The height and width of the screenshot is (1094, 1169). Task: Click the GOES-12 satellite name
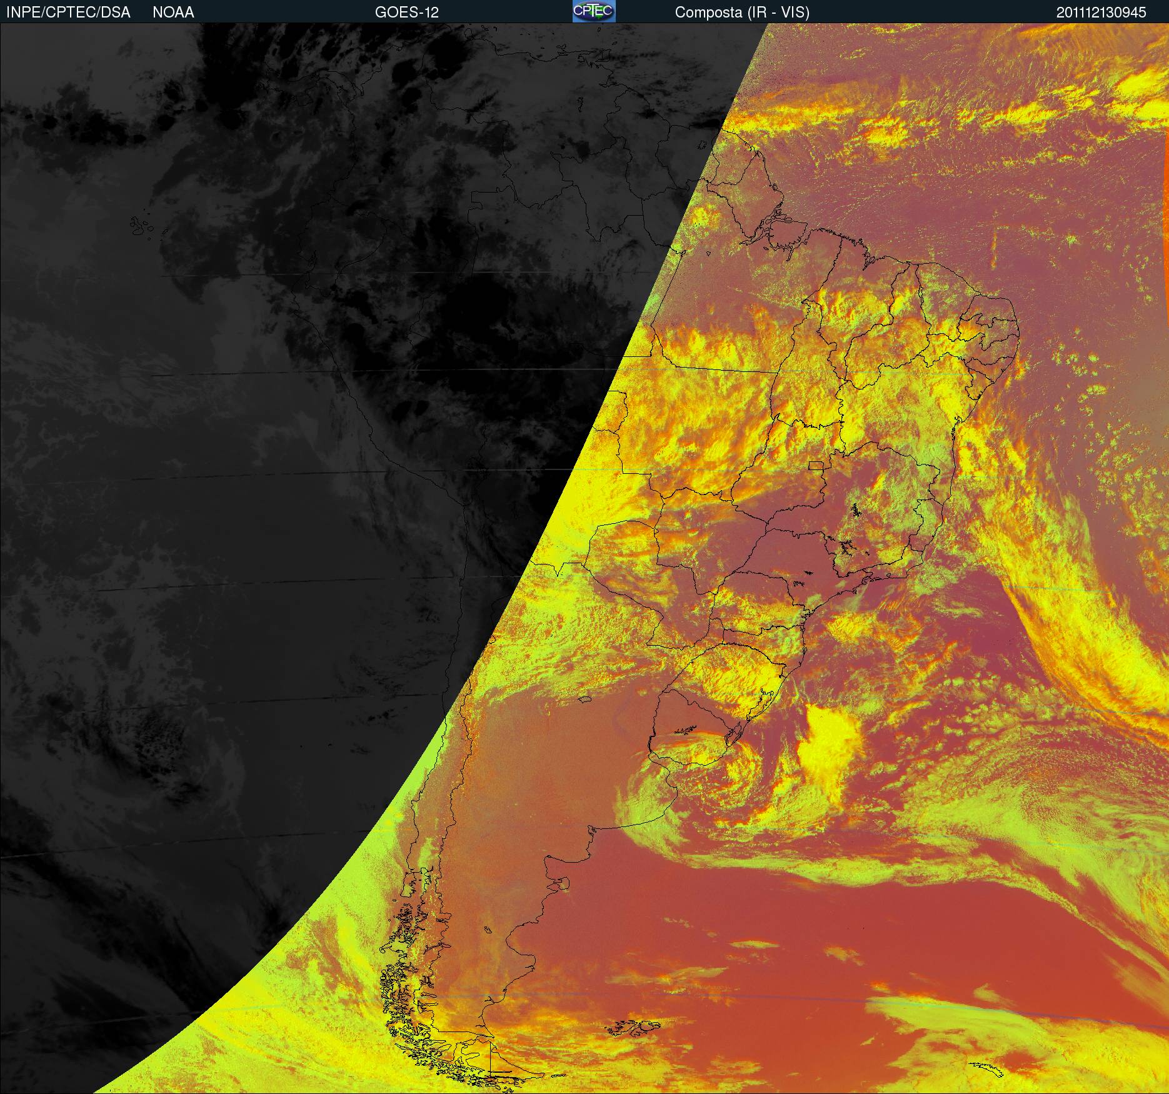[406, 12]
